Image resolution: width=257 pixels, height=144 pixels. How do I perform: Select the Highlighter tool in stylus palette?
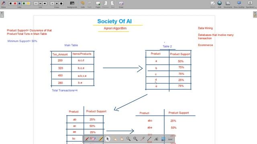[101, 139]
